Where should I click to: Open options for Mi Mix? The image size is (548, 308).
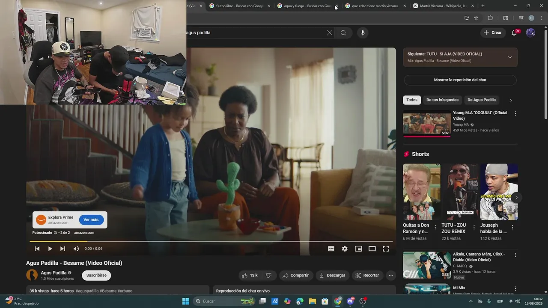pyautogui.click(x=515, y=289)
